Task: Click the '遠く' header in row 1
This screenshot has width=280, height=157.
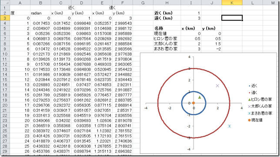Action: tap(112, 8)
